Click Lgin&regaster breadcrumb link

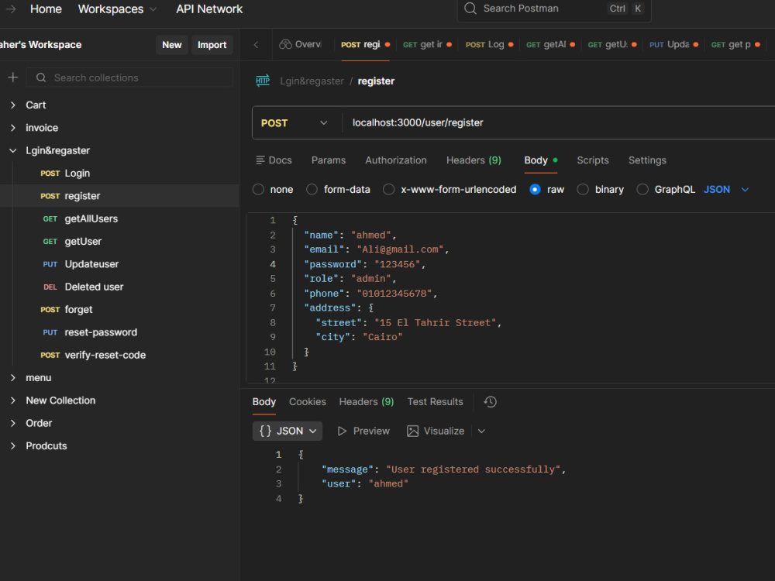click(x=312, y=81)
